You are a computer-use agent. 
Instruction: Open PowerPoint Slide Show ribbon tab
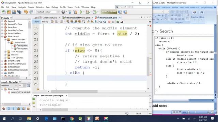click(x=166, y=7)
